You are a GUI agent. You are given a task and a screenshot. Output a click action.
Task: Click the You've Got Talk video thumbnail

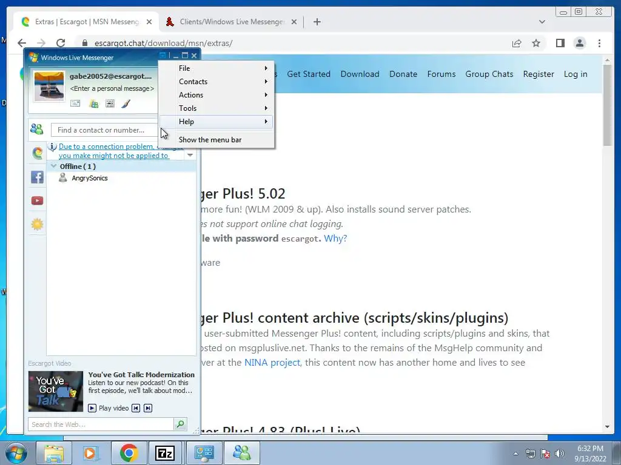point(56,391)
